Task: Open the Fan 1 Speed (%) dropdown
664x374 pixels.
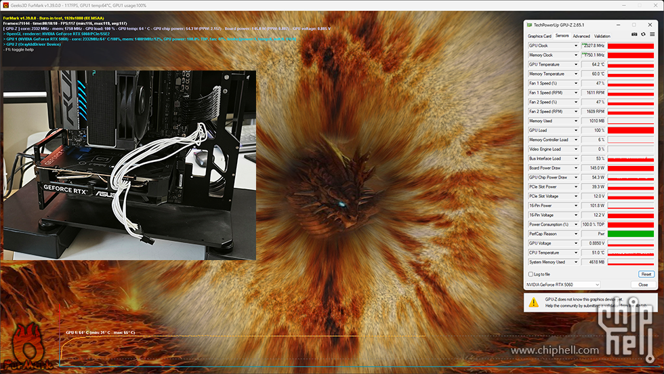Action: click(575, 83)
